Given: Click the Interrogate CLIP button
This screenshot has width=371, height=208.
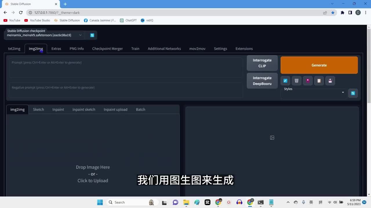Looking at the screenshot, I should [x=262, y=63].
